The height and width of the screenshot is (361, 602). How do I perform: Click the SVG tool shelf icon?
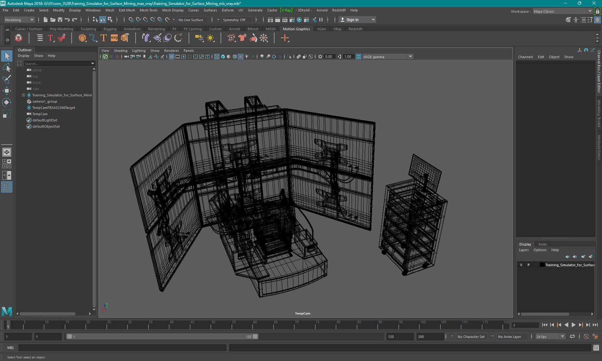pos(114,38)
